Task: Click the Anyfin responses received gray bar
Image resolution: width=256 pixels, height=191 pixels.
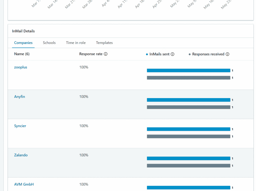Action: click(x=188, y=107)
